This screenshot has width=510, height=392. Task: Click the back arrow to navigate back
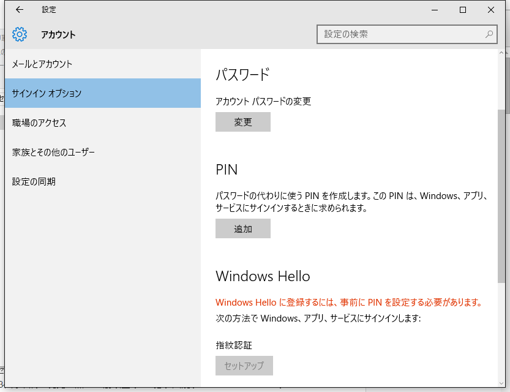[x=18, y=10]
